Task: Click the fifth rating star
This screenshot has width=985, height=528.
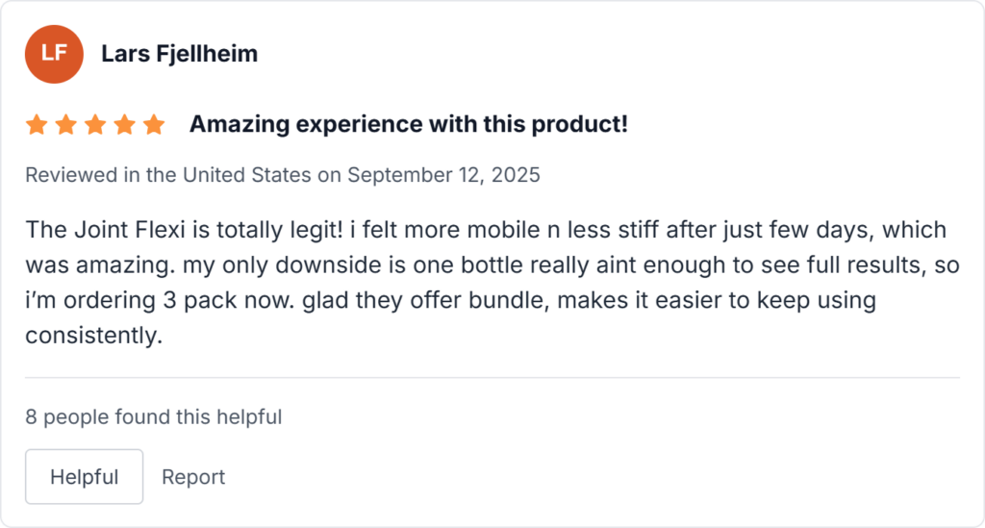Action: click(x=154, y=125)
